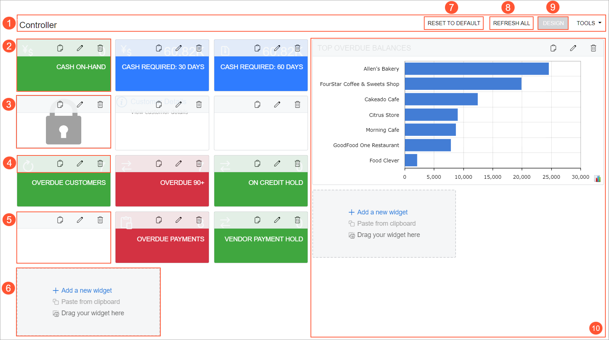
Task: Delete the Overdue Payments widget
Action: tap(199, 220)
